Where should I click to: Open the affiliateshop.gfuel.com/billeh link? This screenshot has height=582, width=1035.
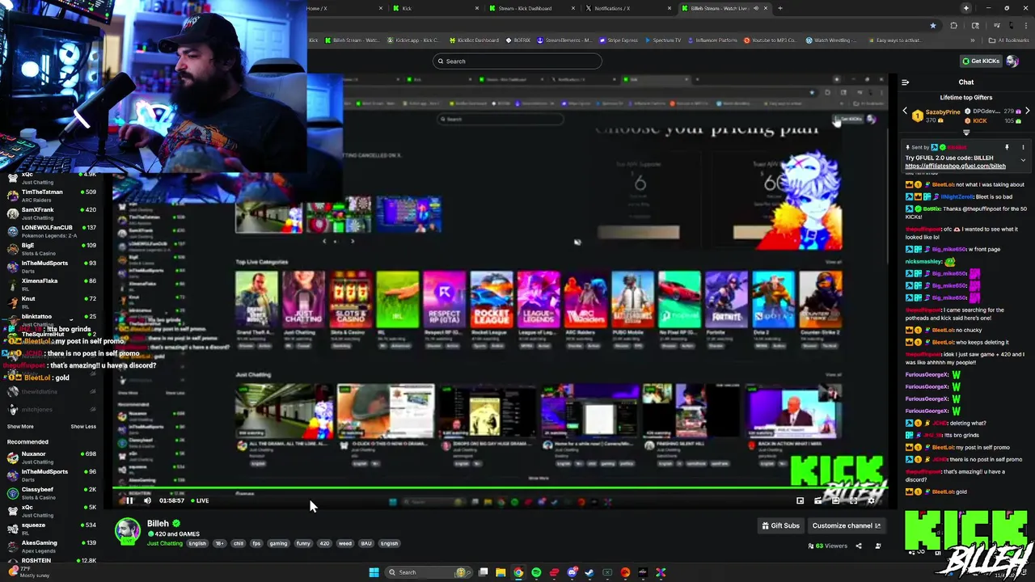point(955,166)
